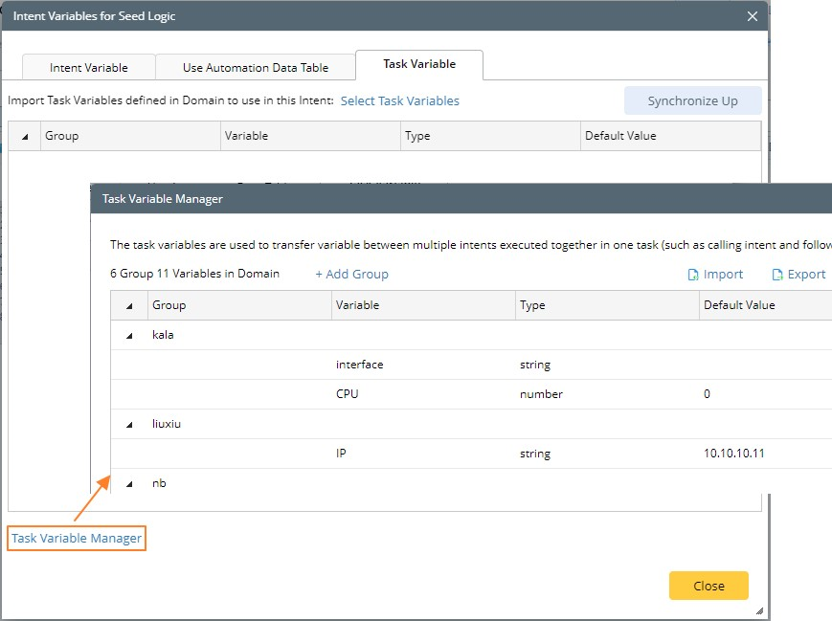Collapse all groups in Task Variable Manager header
Viewport: 832px width, 621px height.
coord(129,306)
